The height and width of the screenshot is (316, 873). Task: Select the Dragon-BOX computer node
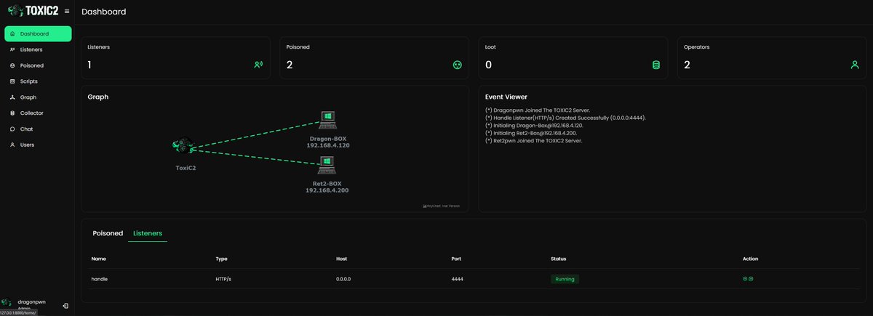point(329,120)
